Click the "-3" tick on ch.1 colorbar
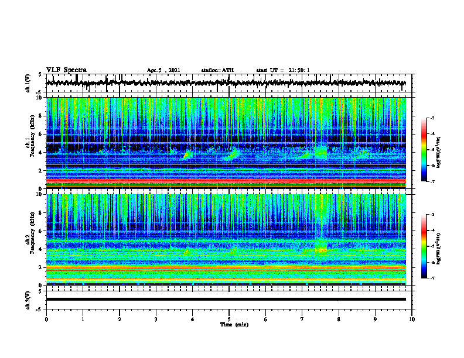The width and height of the screenshot is (464, 358). [432, 118]
